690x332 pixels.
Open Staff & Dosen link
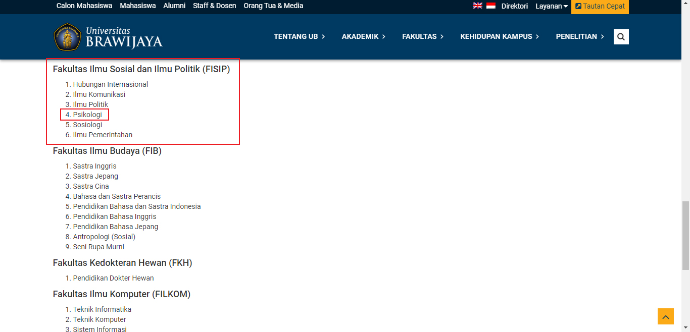tap(215, 6)
